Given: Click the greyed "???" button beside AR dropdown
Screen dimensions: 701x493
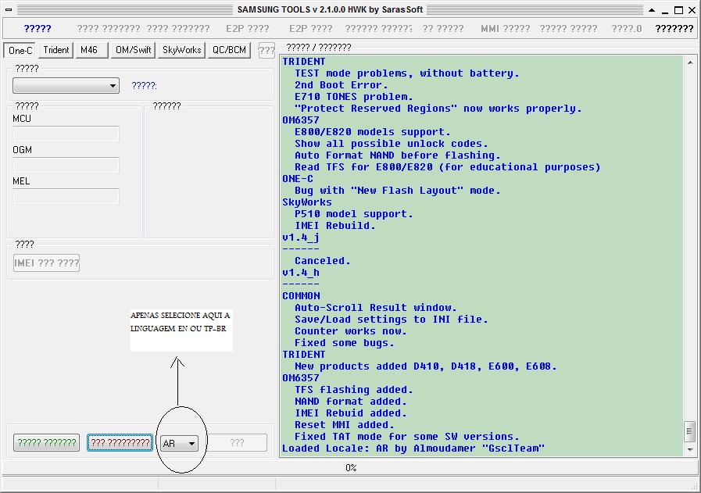Looking at the screenshot, I should 237,443.
